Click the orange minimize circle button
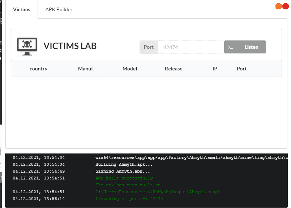This screenshot has width=291, height=208. point(279,6)
